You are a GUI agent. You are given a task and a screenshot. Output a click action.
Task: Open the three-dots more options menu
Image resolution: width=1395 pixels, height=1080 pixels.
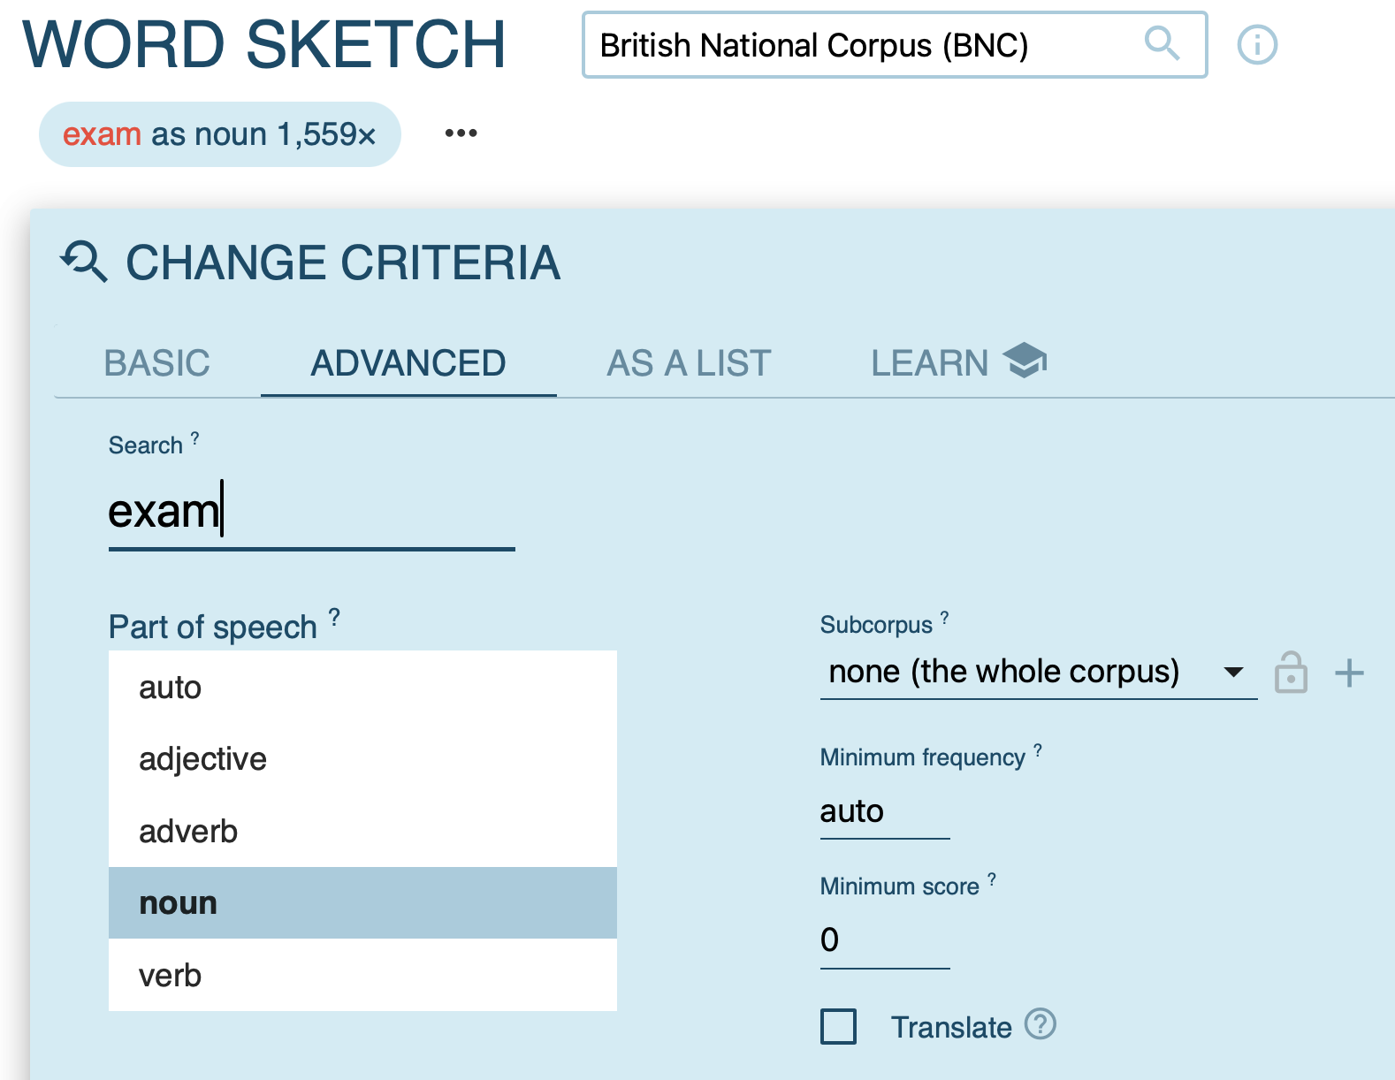461,133
